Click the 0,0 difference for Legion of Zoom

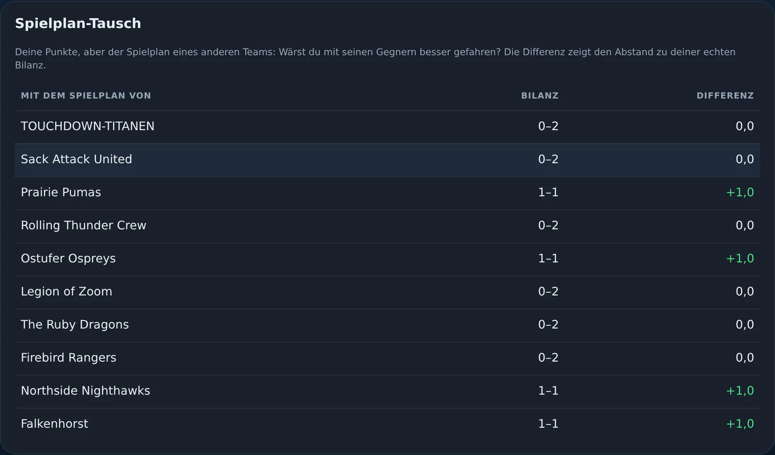coord(745,291)
